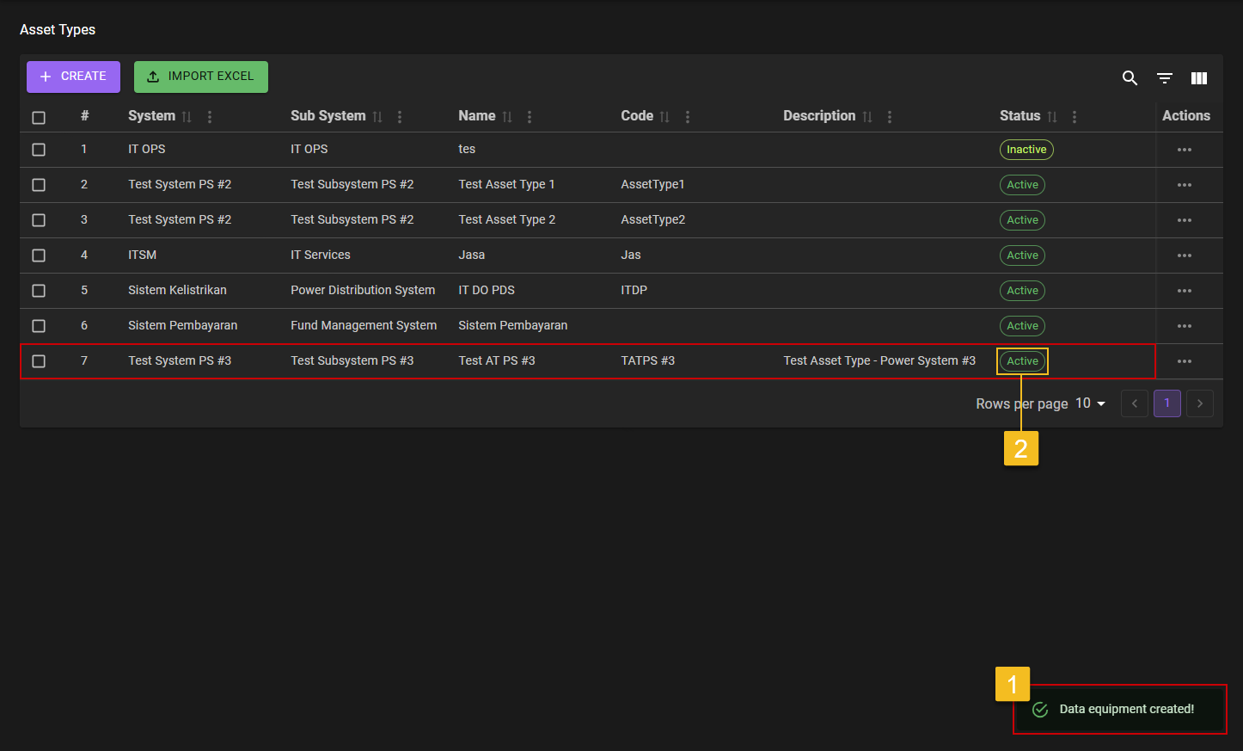1243x751 pixels.
Task: Open column menu dots for Sub System header
Action: tap(400, 117)
